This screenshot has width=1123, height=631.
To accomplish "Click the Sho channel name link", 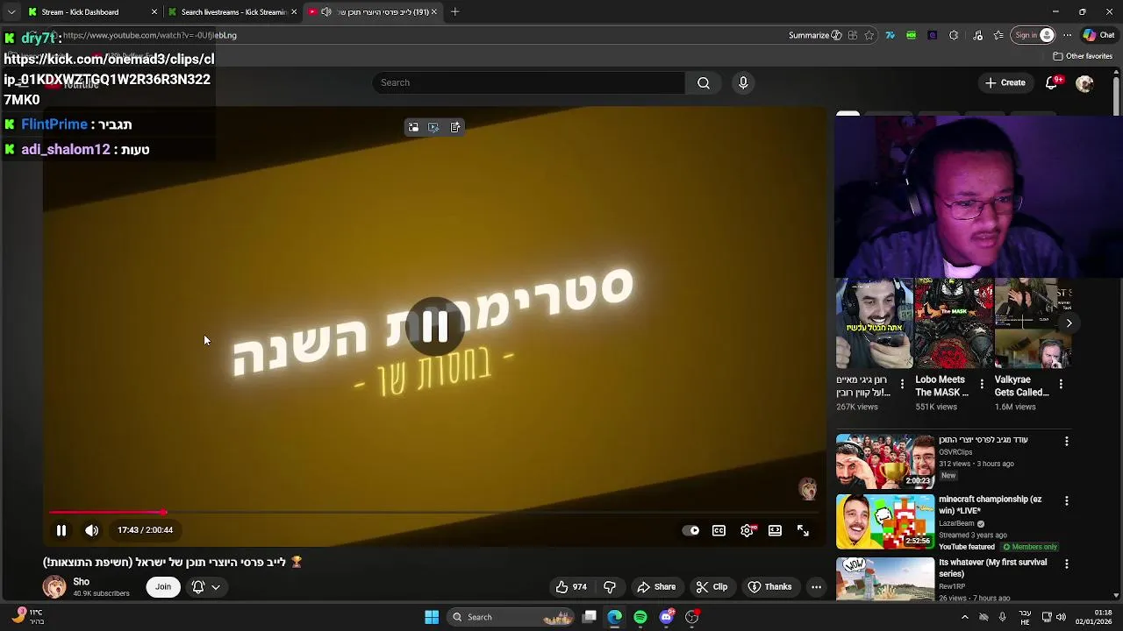I will click(82, 582).
